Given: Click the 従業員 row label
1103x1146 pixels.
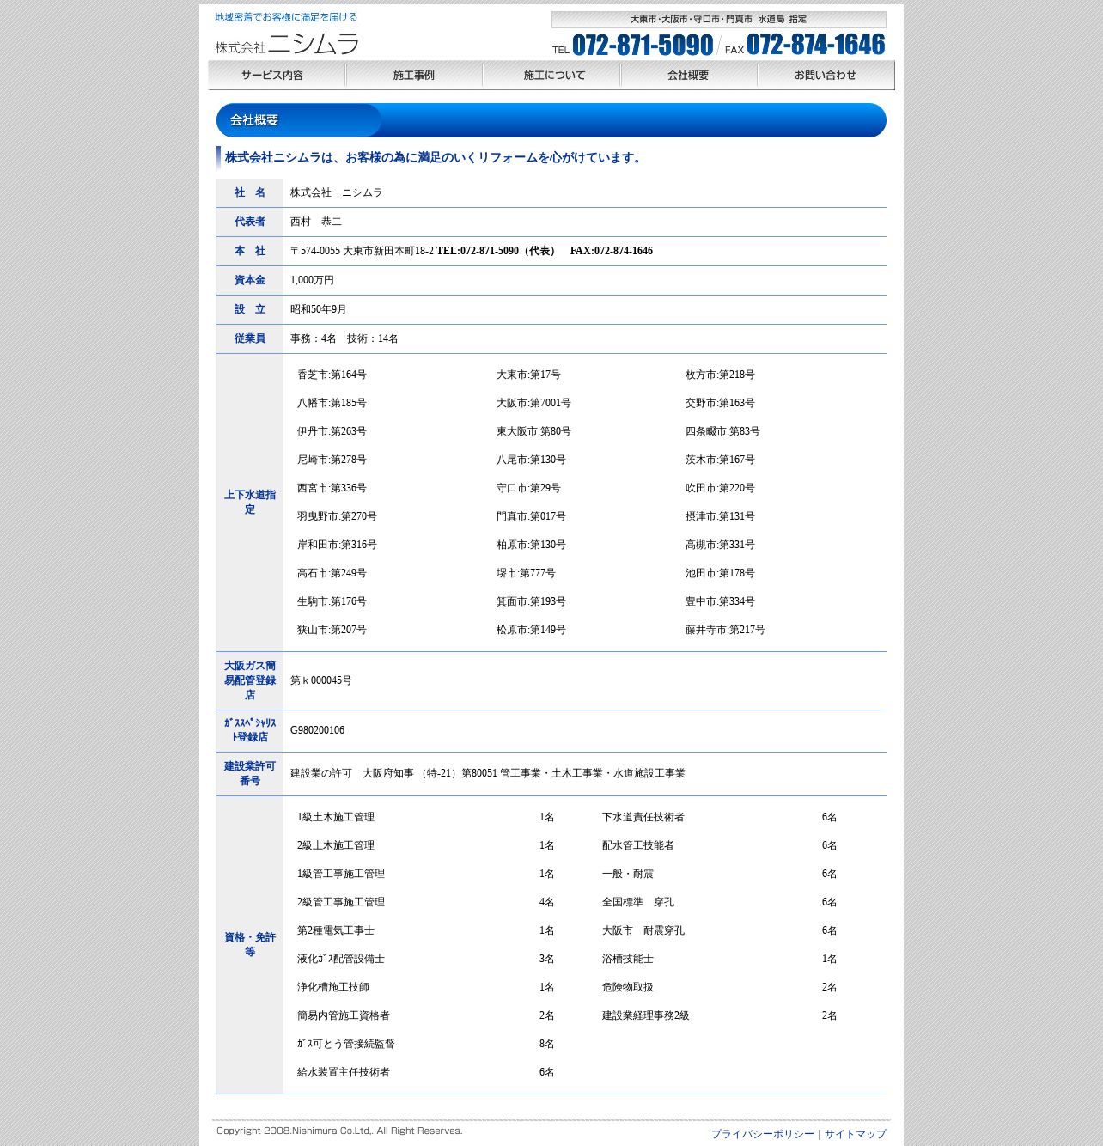Looking at the screenshot, I should point(250,338).
